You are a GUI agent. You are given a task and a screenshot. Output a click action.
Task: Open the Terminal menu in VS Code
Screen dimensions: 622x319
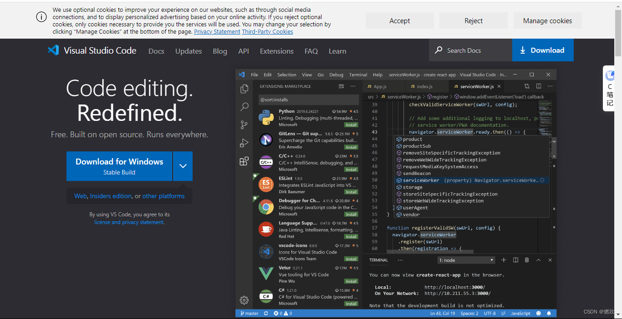358,75
